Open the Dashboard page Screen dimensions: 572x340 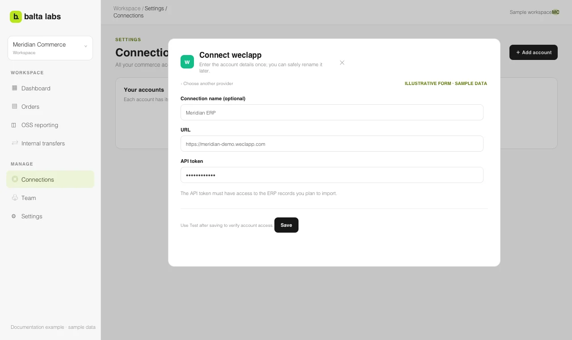point(50,88)
